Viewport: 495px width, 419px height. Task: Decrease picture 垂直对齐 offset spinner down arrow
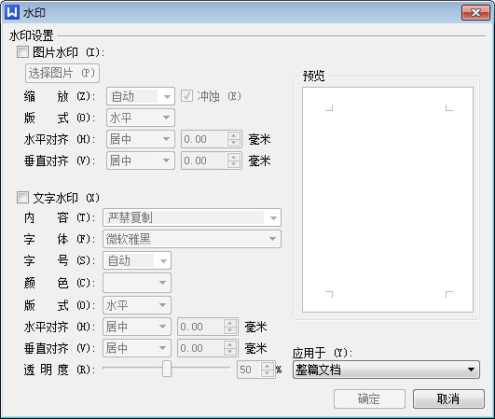tap(233, 164)
